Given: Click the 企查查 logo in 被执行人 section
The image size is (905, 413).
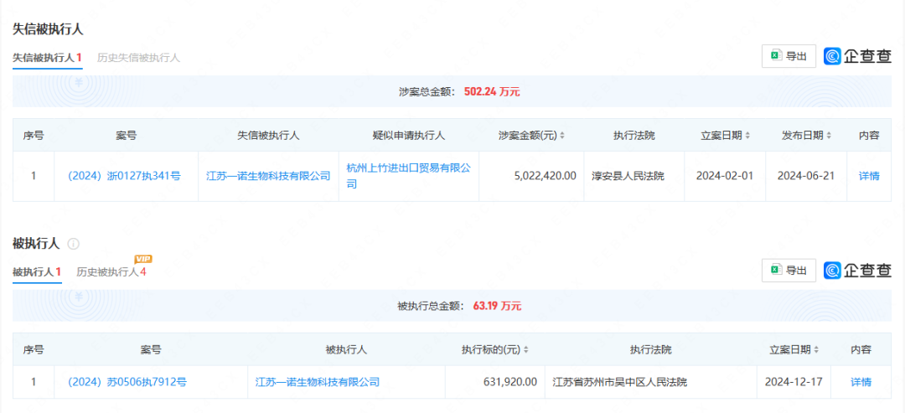Looking at the screenshot, I should click(858, 270).
